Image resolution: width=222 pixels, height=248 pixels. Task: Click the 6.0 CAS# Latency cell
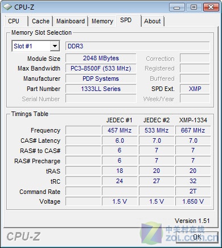[x=120, y=140]
